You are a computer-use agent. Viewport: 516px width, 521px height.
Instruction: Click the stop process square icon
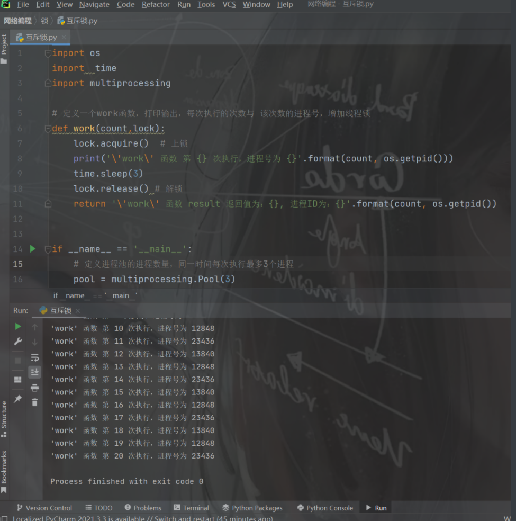pos(18,361)
